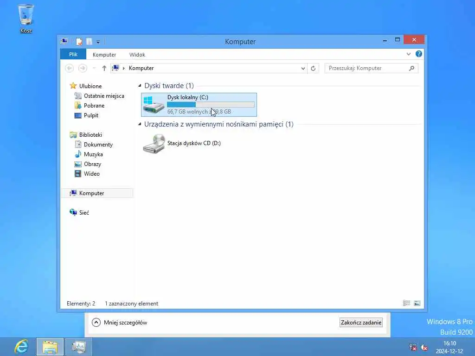Open the muted volume tray icon
The image size is (475, 356).
[424, 347]
